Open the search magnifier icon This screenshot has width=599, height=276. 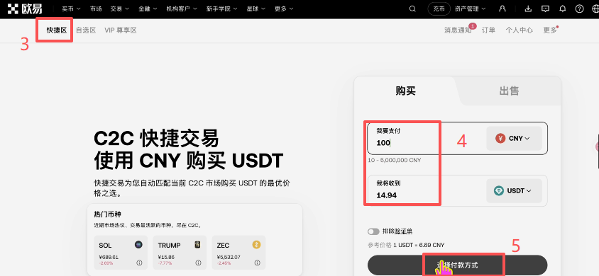click(x=412, y=8)
